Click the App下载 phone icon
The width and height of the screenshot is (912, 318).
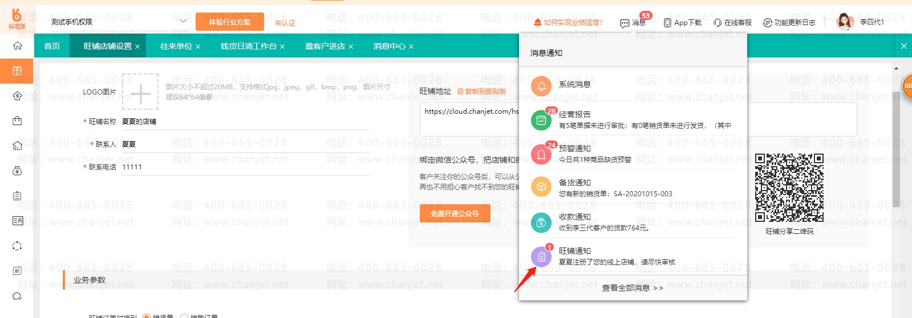pos(667,23)
